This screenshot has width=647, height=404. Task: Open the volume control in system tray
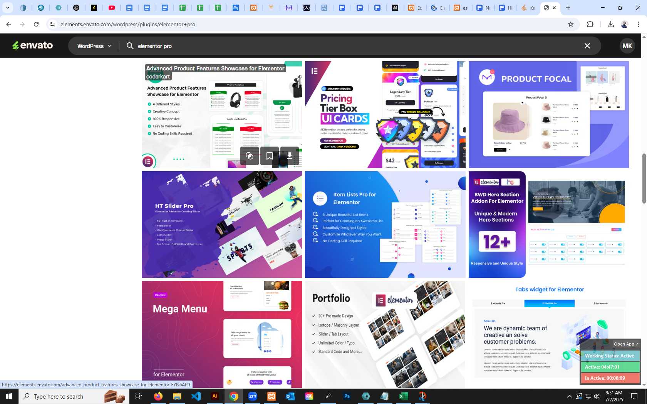597,396
